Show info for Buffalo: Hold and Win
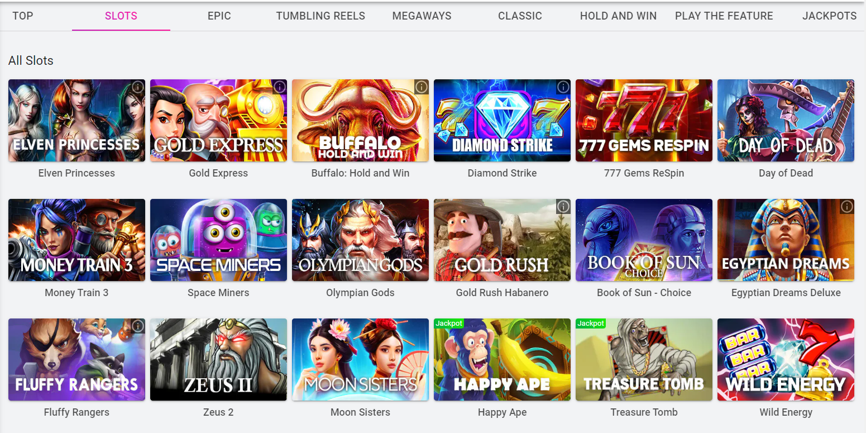Viewport: 866px width, 433px height. point(422,87)
